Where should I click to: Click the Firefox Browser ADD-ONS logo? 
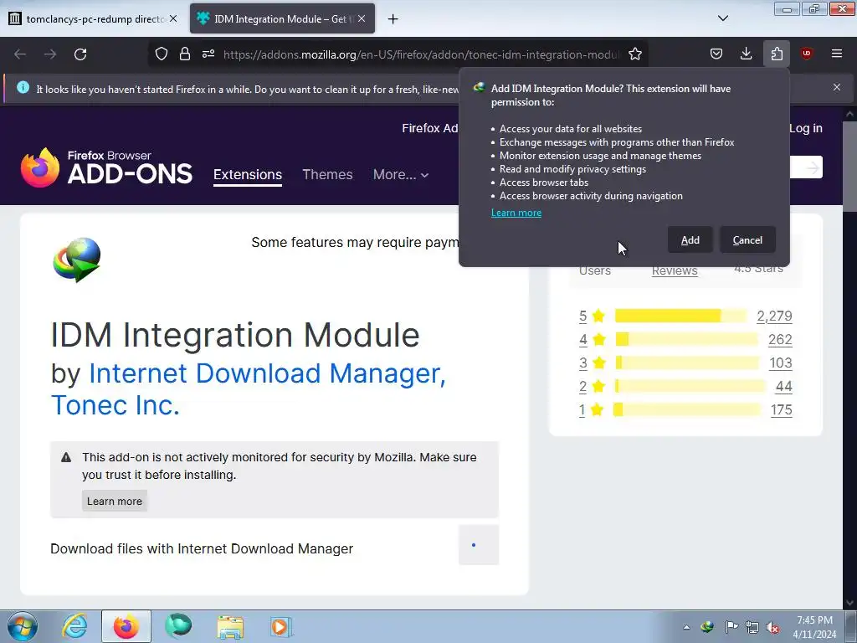pos(106,167)
